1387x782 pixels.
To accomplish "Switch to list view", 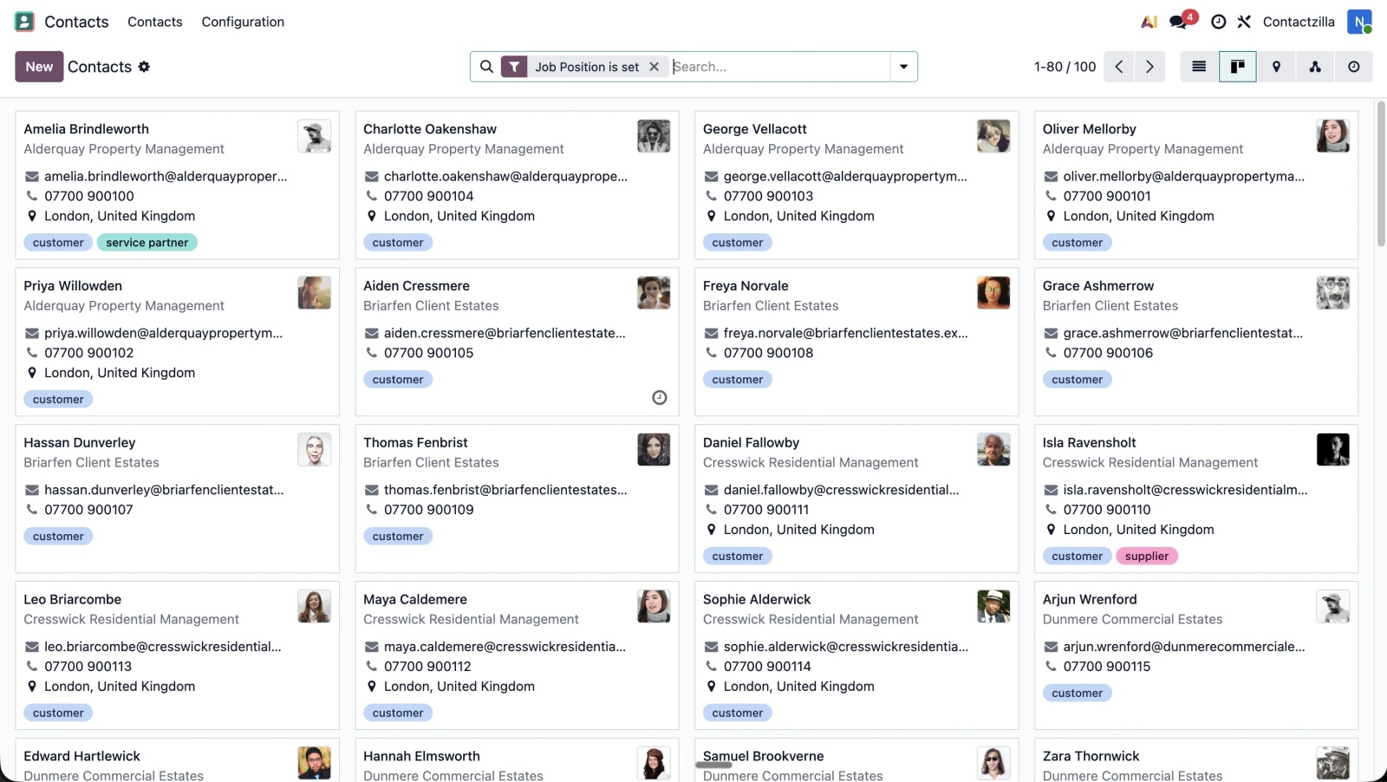I will [x=1199, y=67].
